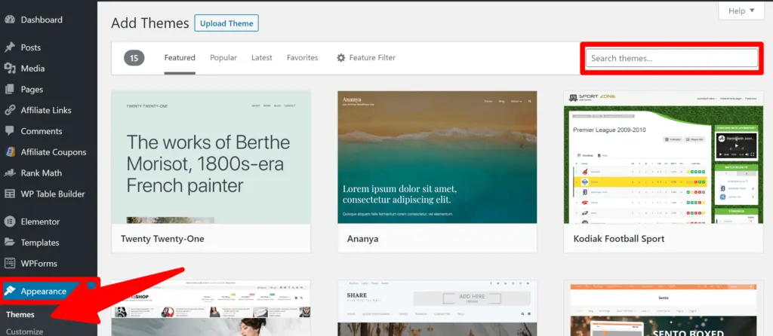This screenshot has width=773, height=336.
Task: Open the Feature Filter options
Action: click(366, 57)
